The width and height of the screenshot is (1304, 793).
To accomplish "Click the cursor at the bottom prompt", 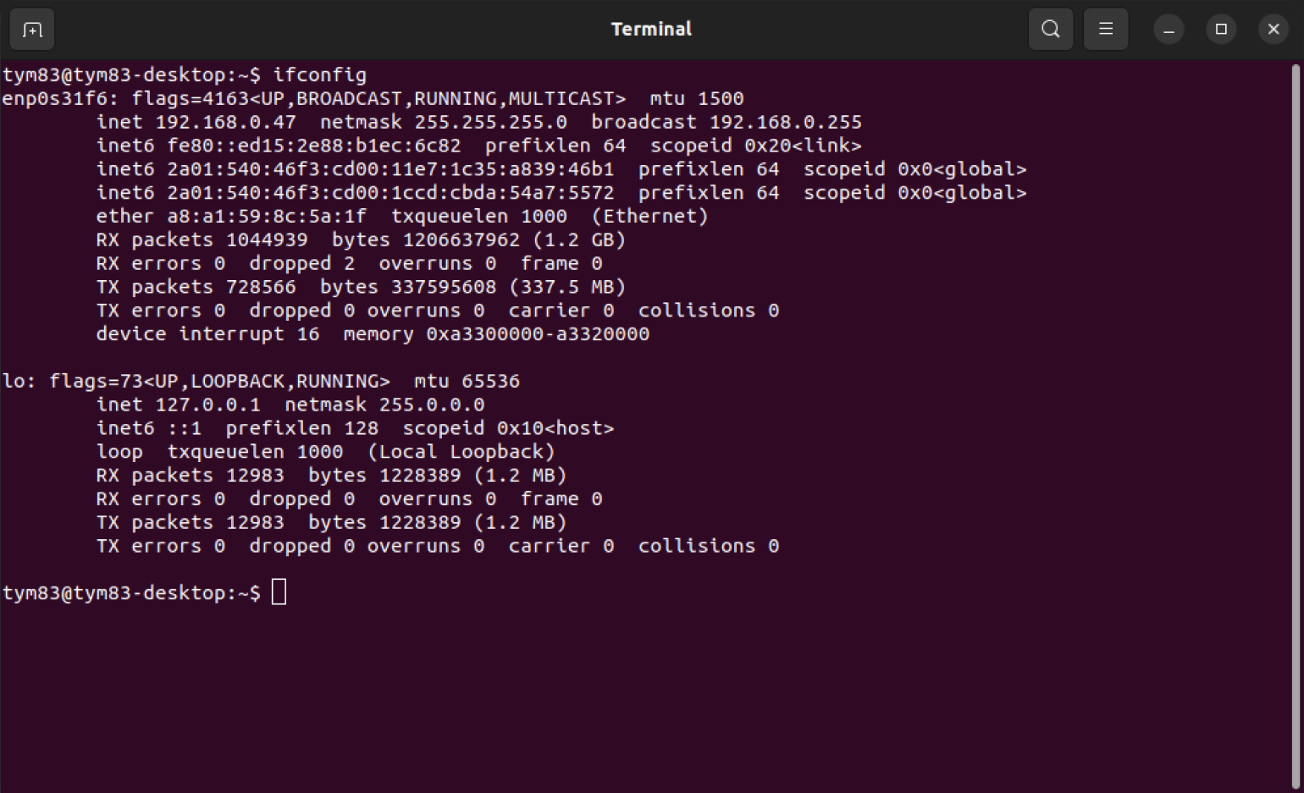I will click(279, 592).
